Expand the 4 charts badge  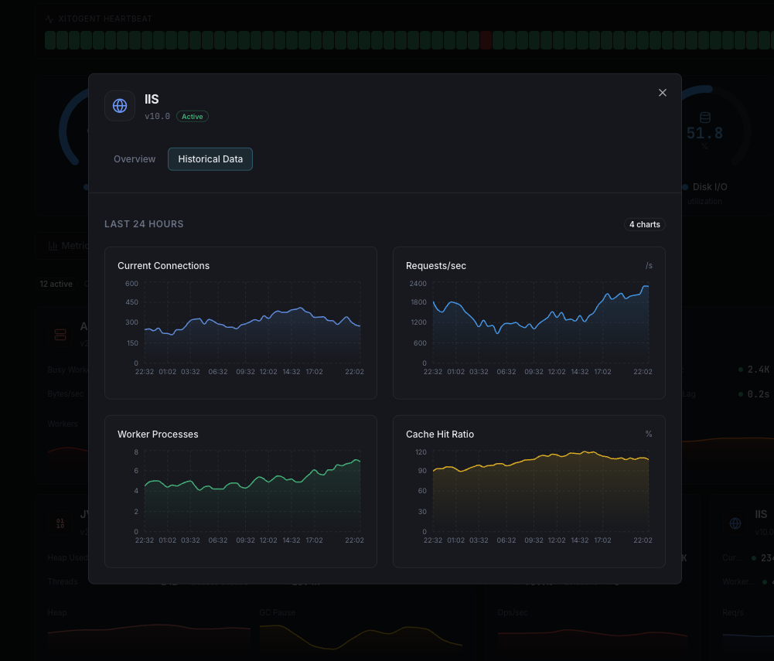[x=644, y=224]
